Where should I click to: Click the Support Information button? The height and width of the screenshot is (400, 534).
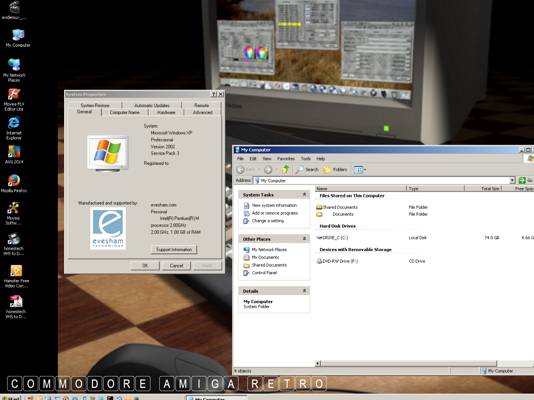point(174,250)
